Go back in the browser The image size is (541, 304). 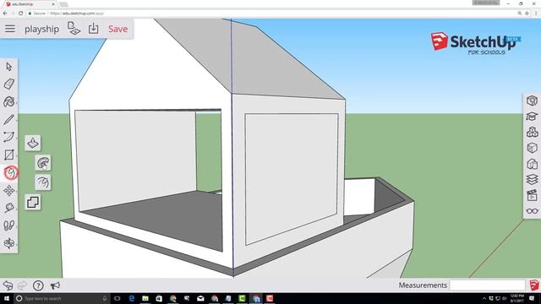click(5, 14)
